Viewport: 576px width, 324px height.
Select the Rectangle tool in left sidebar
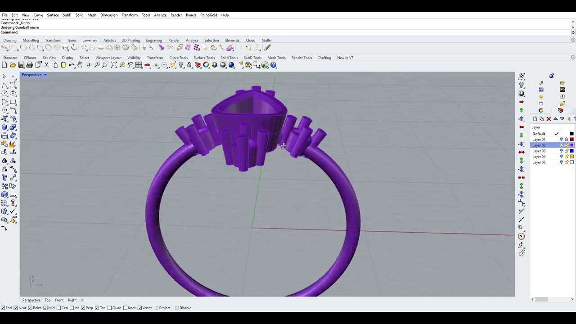13,102
